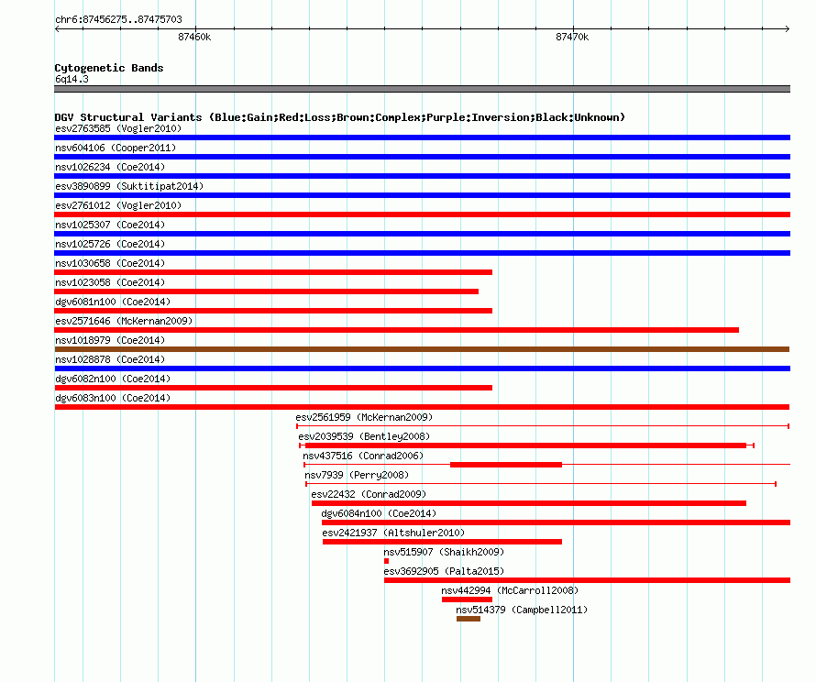Click the DGV Structural Variants track title

340,117
